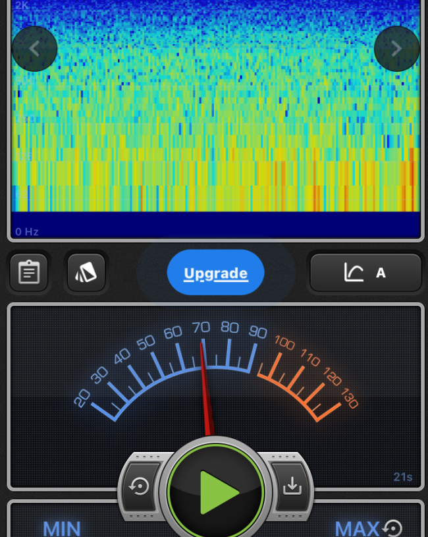
Task: Click the 0 Hz axis label
Action: [28, 231]
